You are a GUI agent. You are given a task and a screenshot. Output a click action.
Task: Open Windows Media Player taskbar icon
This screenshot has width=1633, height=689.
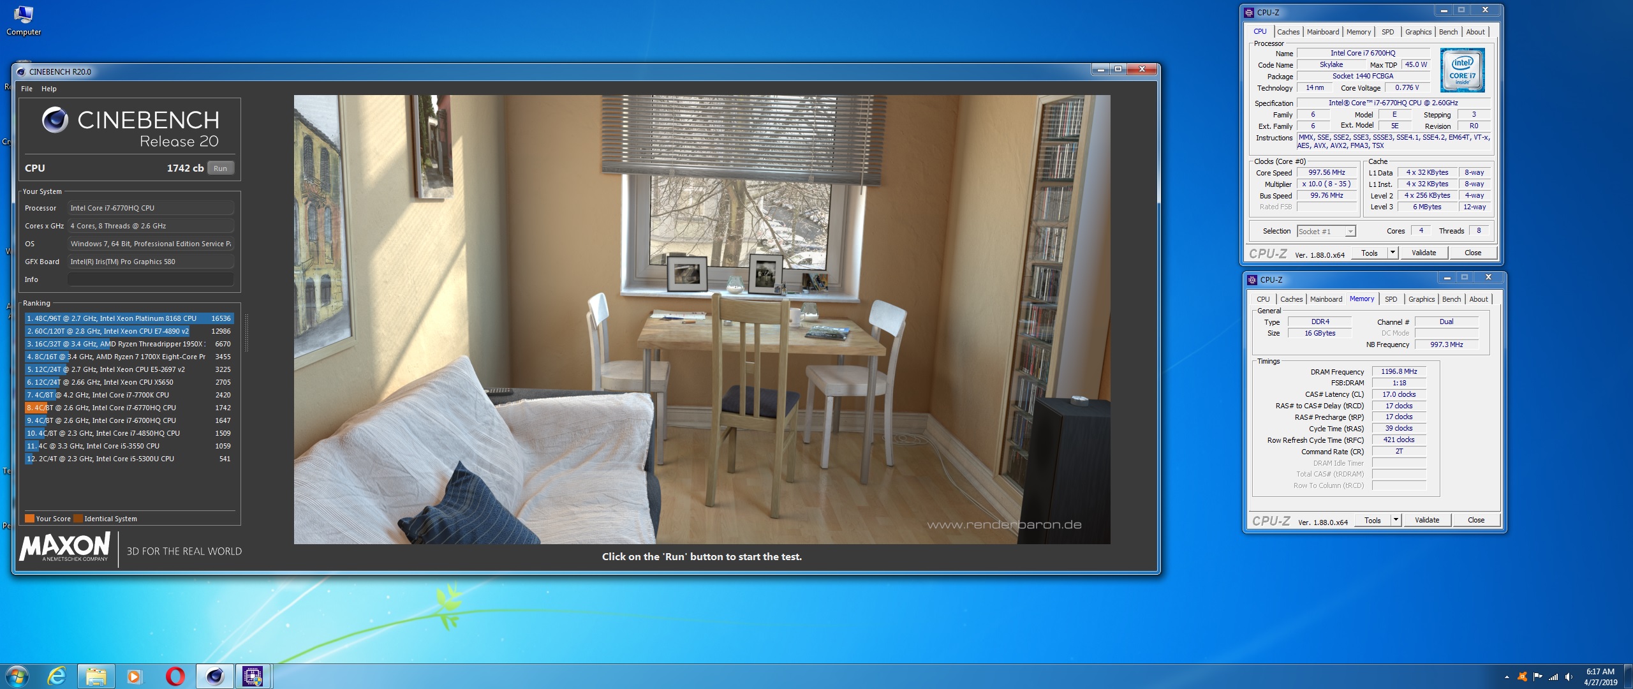[x=134, y=676]
